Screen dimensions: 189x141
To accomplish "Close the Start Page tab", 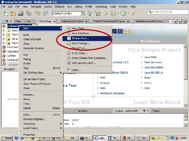I will coord(55,21).
